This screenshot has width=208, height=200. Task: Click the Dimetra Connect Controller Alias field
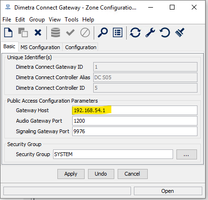coord(145,77)
